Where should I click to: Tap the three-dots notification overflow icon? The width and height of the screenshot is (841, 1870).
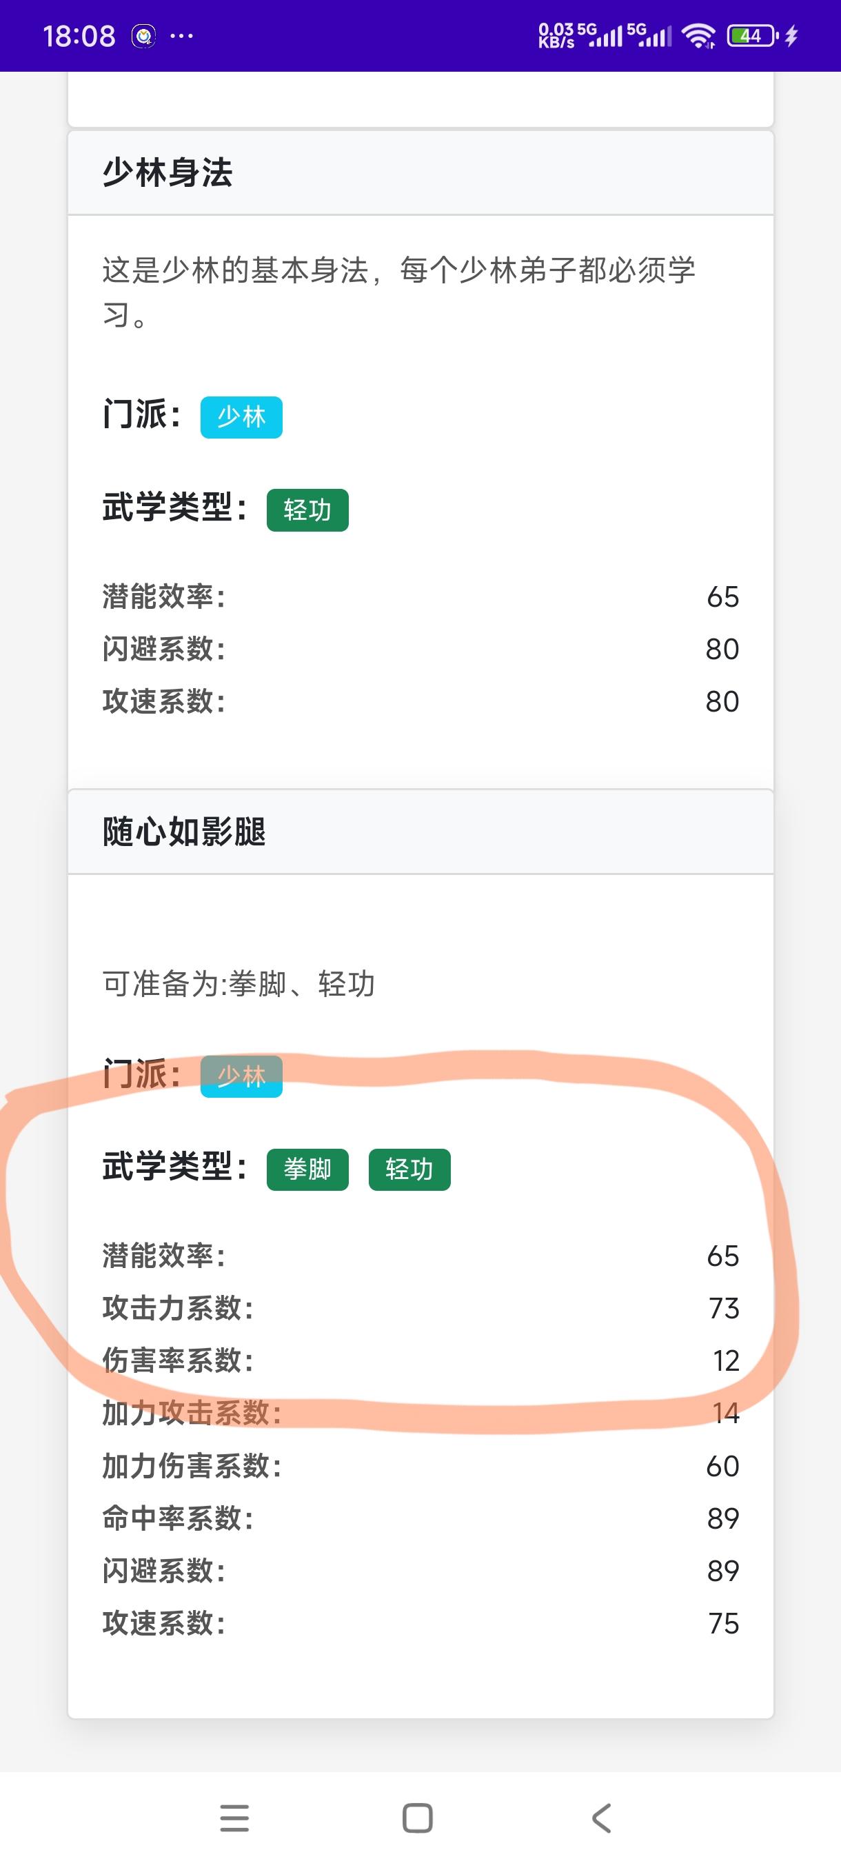click(x=181, y=36)
